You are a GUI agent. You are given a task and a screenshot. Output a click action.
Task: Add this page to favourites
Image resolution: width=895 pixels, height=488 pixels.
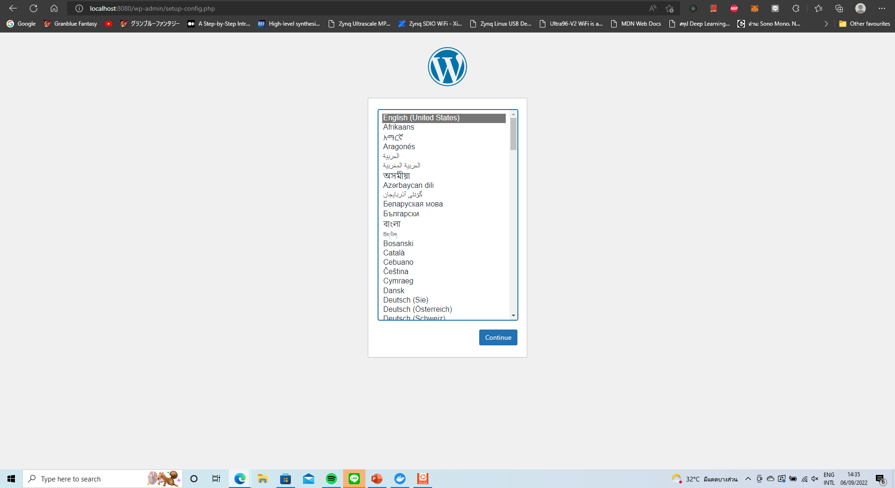click(x=669, y=8)
